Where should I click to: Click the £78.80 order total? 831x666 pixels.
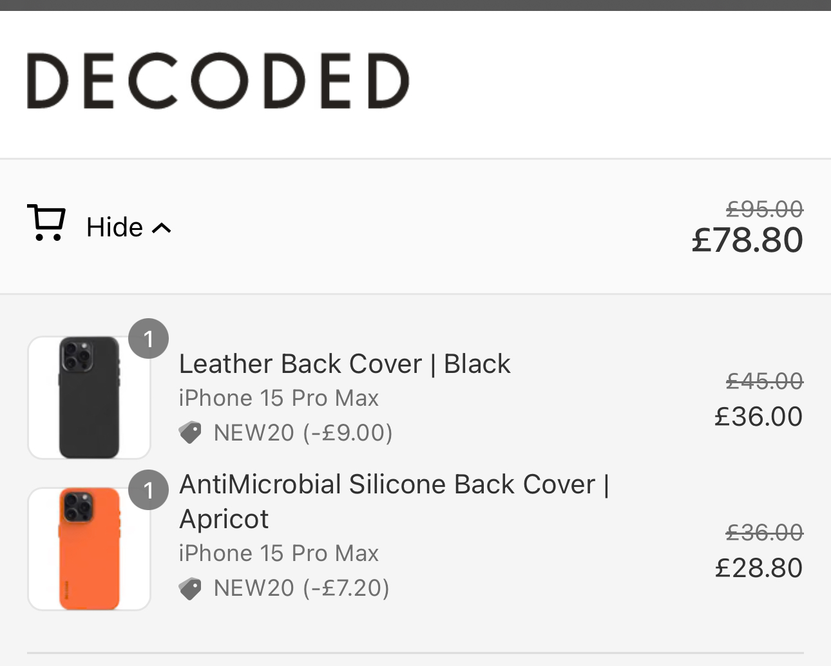747,240
